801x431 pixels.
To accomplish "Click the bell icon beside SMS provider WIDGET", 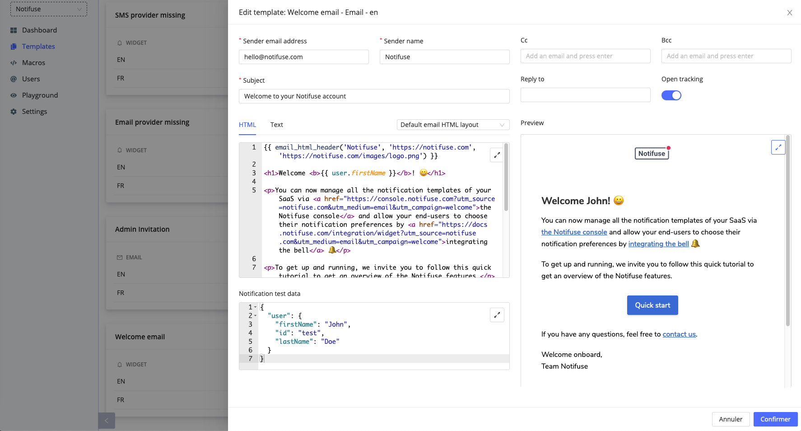I will tap(120, 43).
